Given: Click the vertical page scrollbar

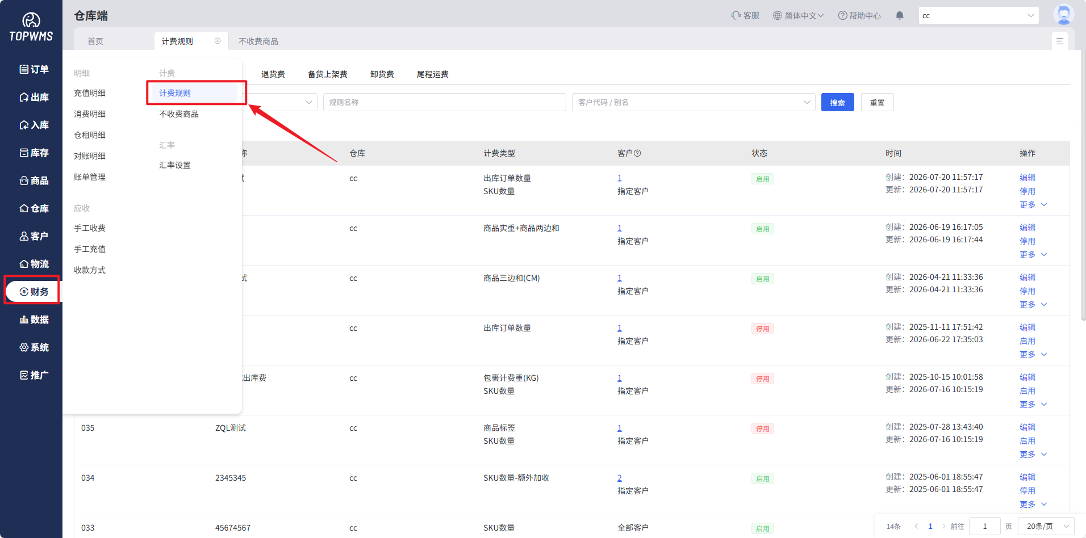Looking at the screenshot, I should pyautogui.click(x=1083, y=185).
